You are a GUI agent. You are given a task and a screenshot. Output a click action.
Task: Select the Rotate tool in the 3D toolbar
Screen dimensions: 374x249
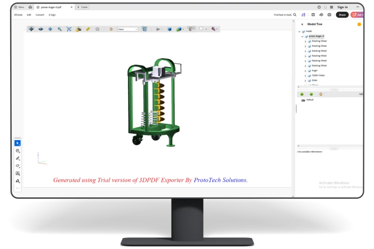[x=31, y=29]
